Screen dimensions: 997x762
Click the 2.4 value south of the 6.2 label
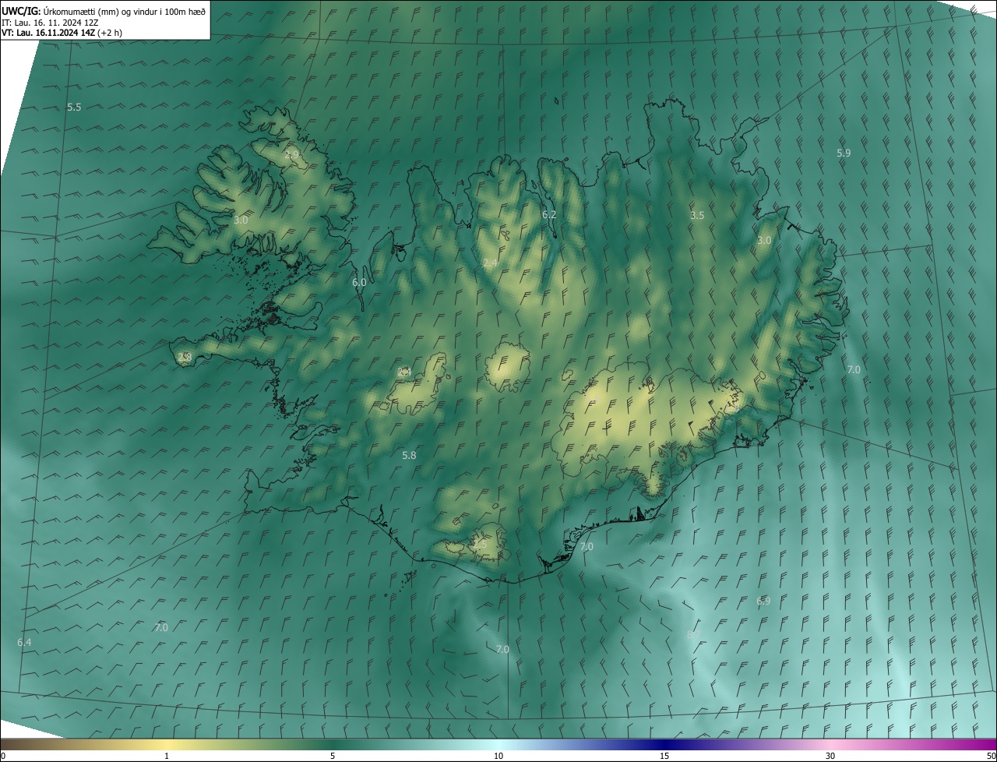click(x=490, y=263)
